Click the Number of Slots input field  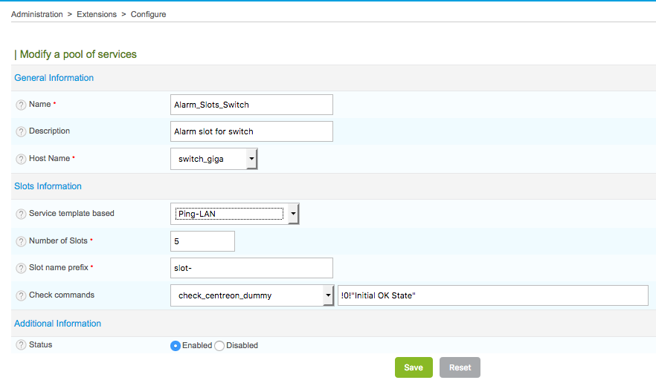[202, 241]
